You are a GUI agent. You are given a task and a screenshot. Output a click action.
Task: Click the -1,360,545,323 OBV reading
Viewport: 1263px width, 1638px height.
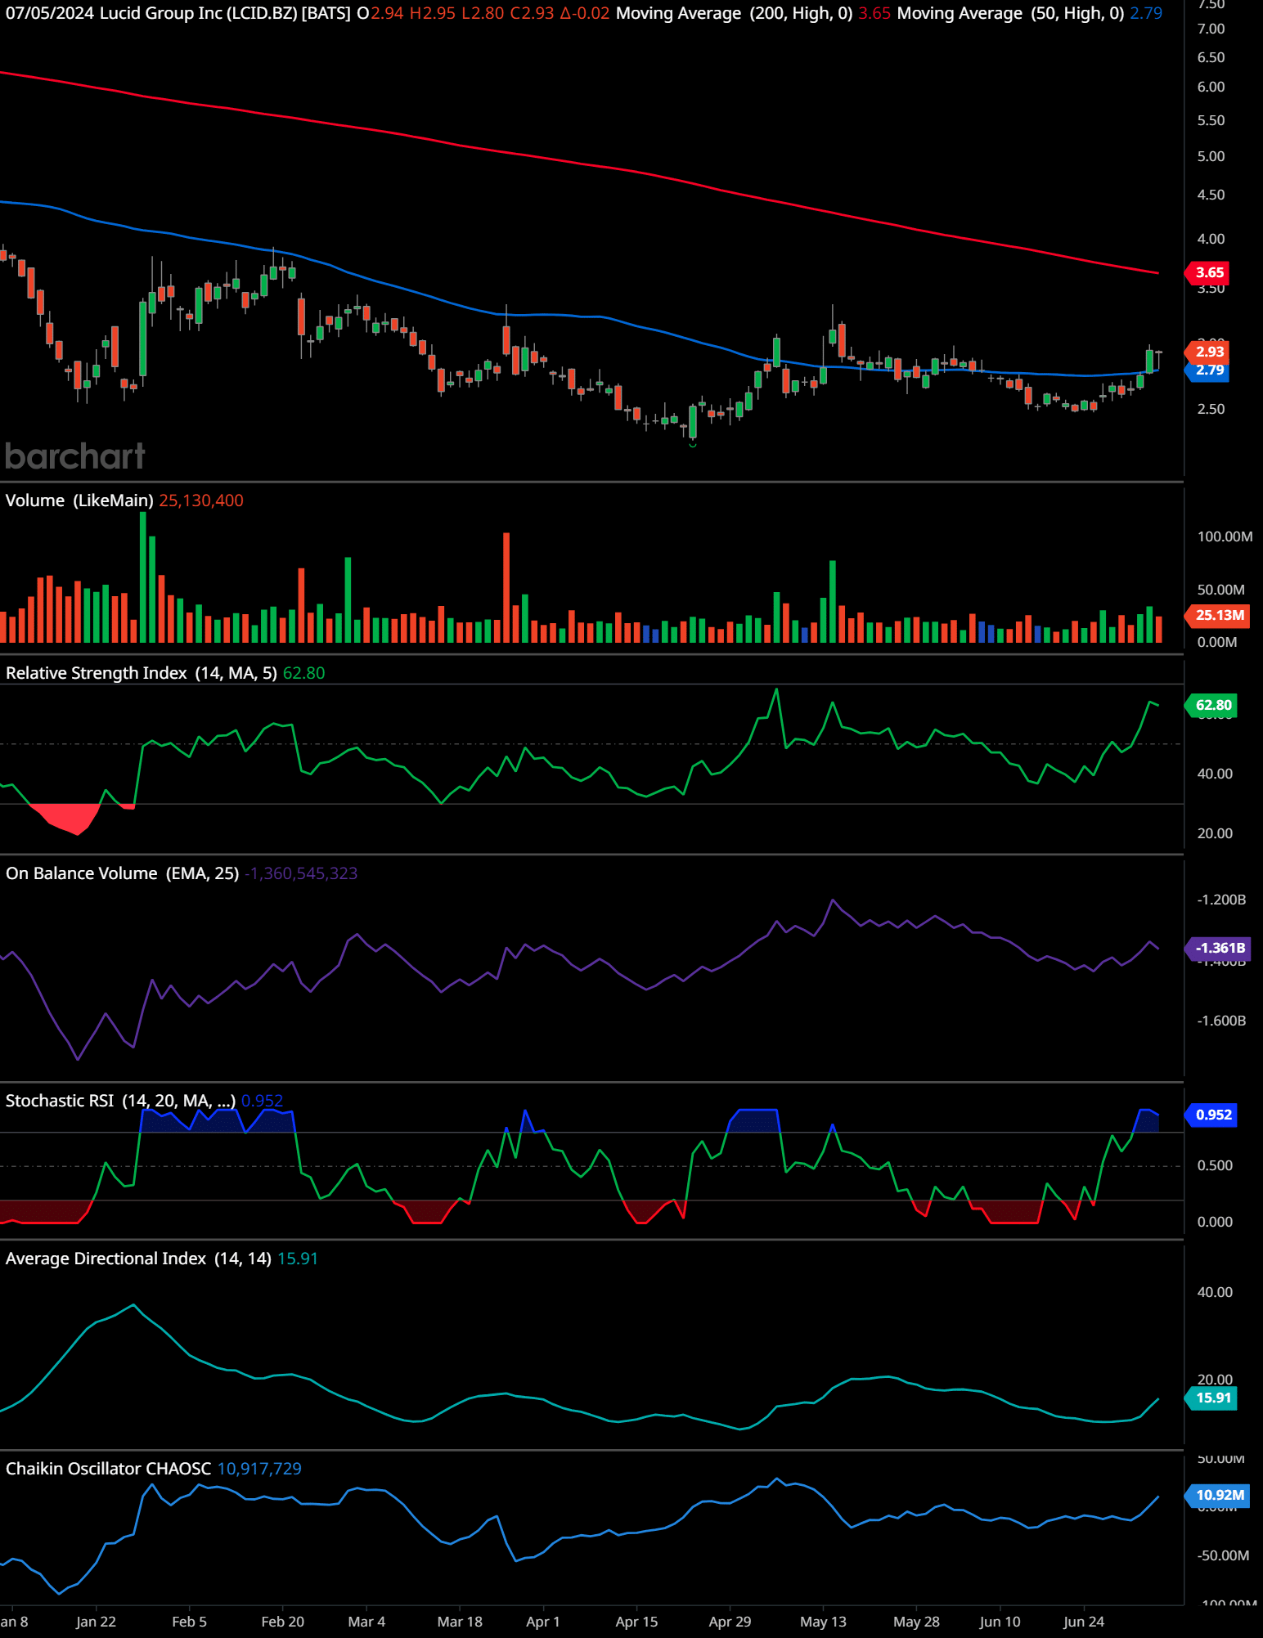[x=301, y=873]
